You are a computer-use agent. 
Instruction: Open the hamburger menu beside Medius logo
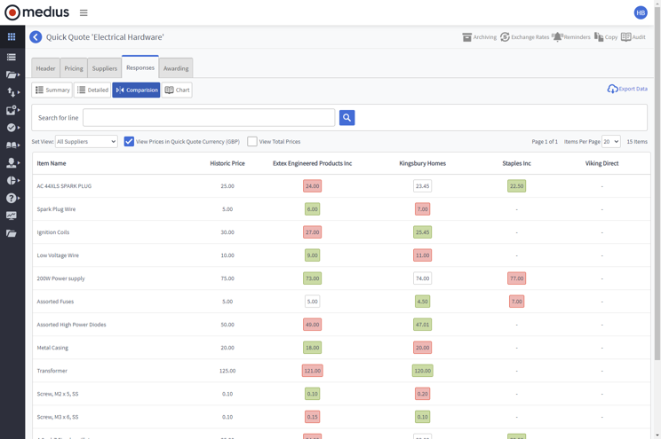[84, 13]
